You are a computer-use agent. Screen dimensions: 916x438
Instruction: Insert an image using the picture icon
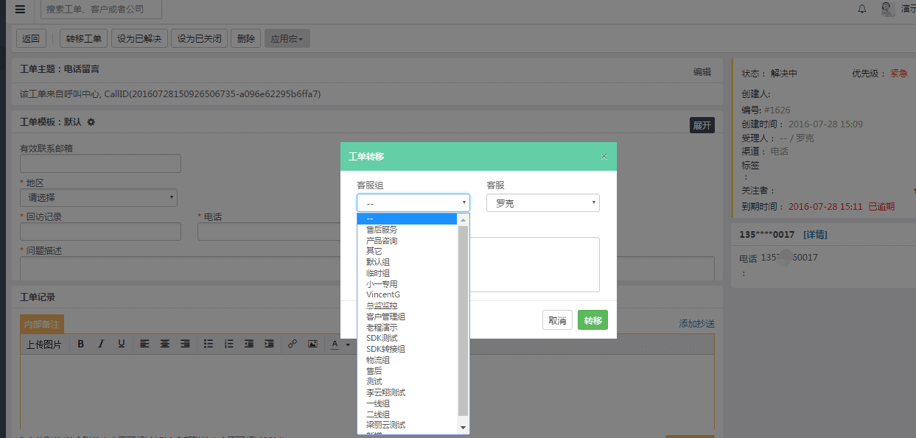click(312, 343)
